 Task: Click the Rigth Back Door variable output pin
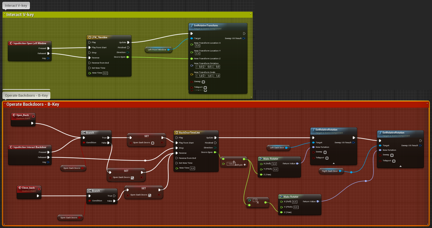point(340,171)
